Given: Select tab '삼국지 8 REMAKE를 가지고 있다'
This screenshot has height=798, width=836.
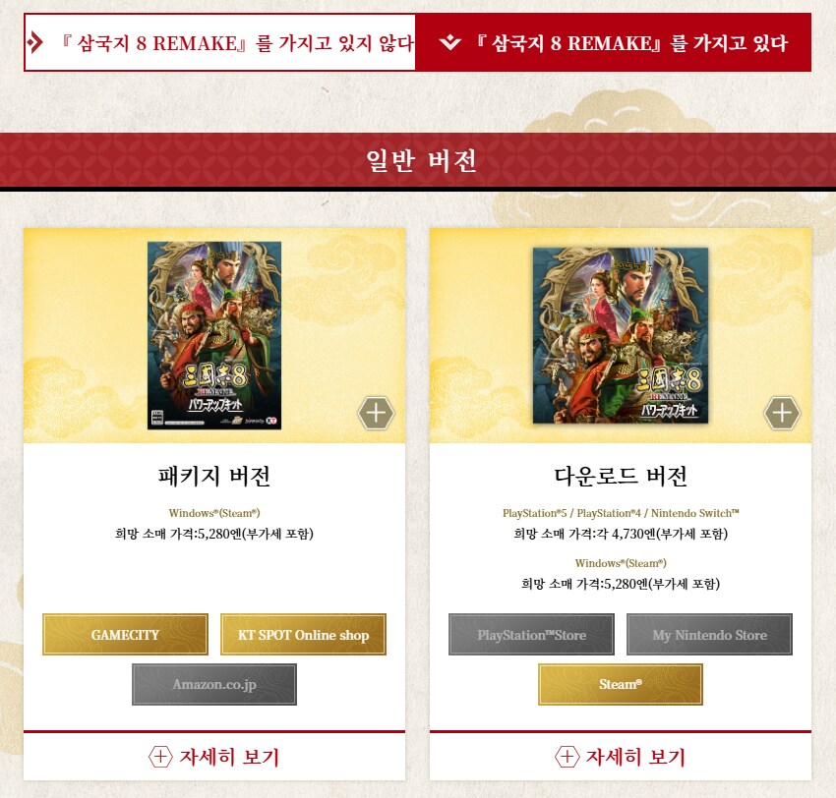Looking at the screenshot, I should (x=613, y=42).
